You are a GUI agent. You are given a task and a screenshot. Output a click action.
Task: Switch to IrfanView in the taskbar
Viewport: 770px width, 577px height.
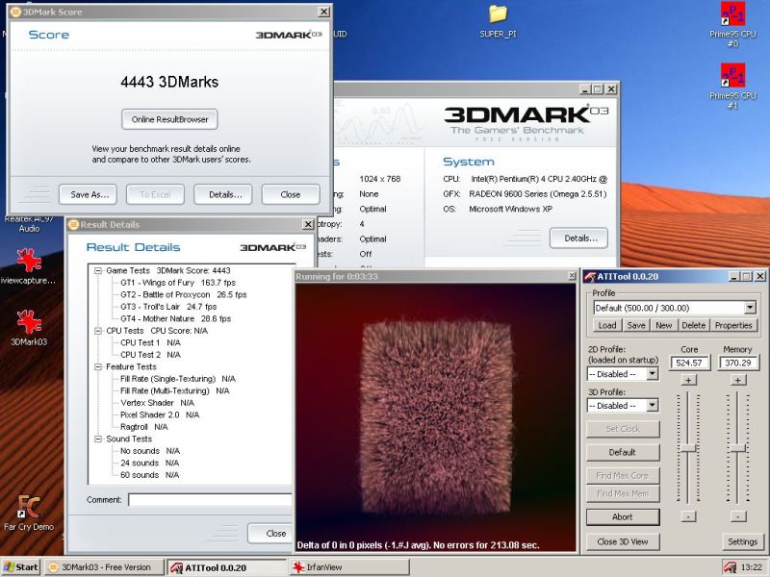click(x=337, y=567)
